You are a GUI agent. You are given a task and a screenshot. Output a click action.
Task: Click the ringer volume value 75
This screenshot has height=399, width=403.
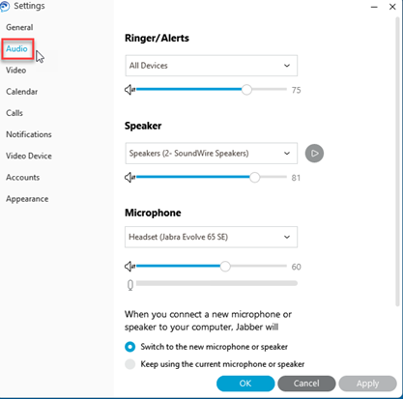(296, 90)
